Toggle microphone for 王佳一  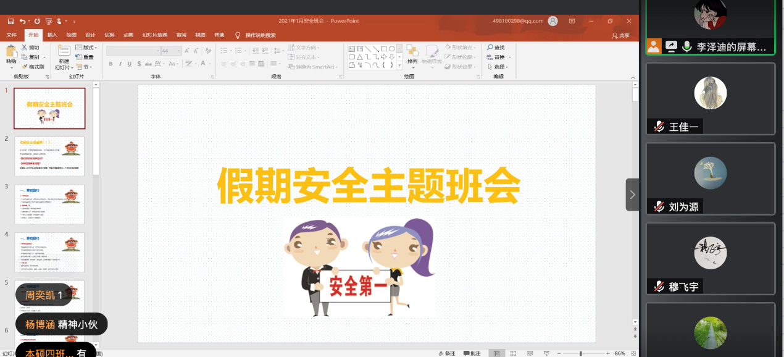659,127
